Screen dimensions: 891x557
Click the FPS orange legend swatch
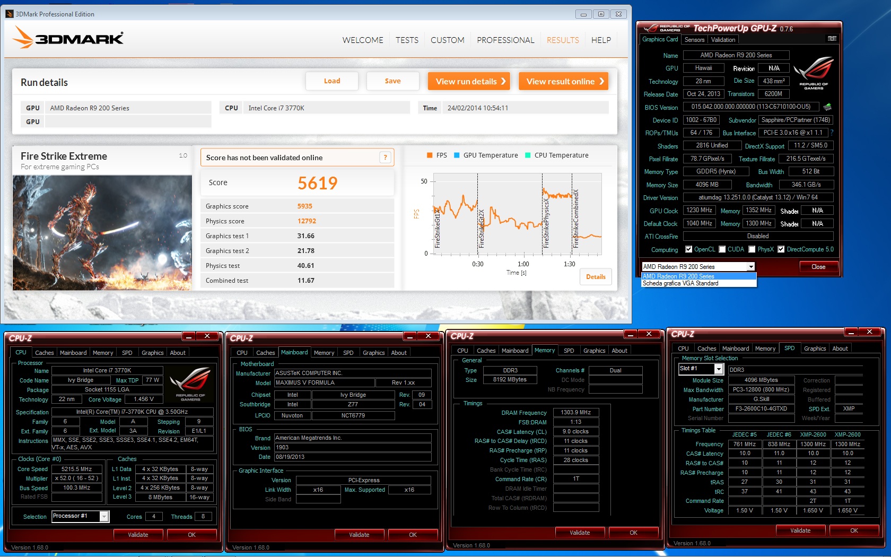coord(430,155)
